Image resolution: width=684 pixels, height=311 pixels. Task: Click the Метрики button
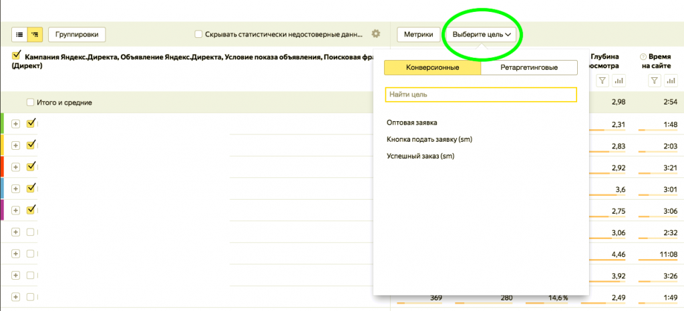pyautogui.click(x=419, y=34)
